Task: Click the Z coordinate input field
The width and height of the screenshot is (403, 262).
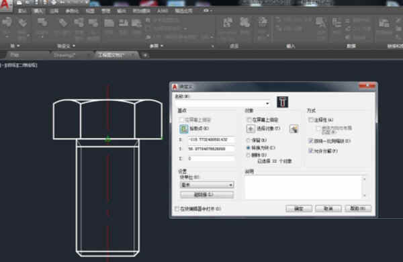Action: pyautogui.click(x=211, y=159)
